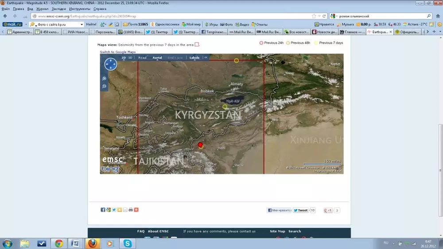Select Road map view

(142, 57)
